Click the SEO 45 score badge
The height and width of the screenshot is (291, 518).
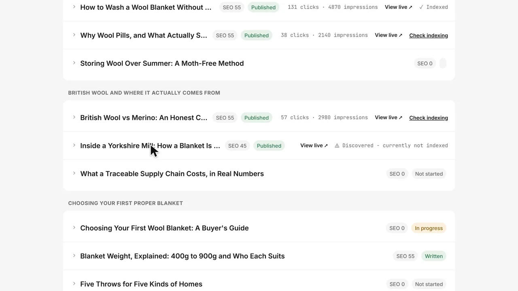237,145
